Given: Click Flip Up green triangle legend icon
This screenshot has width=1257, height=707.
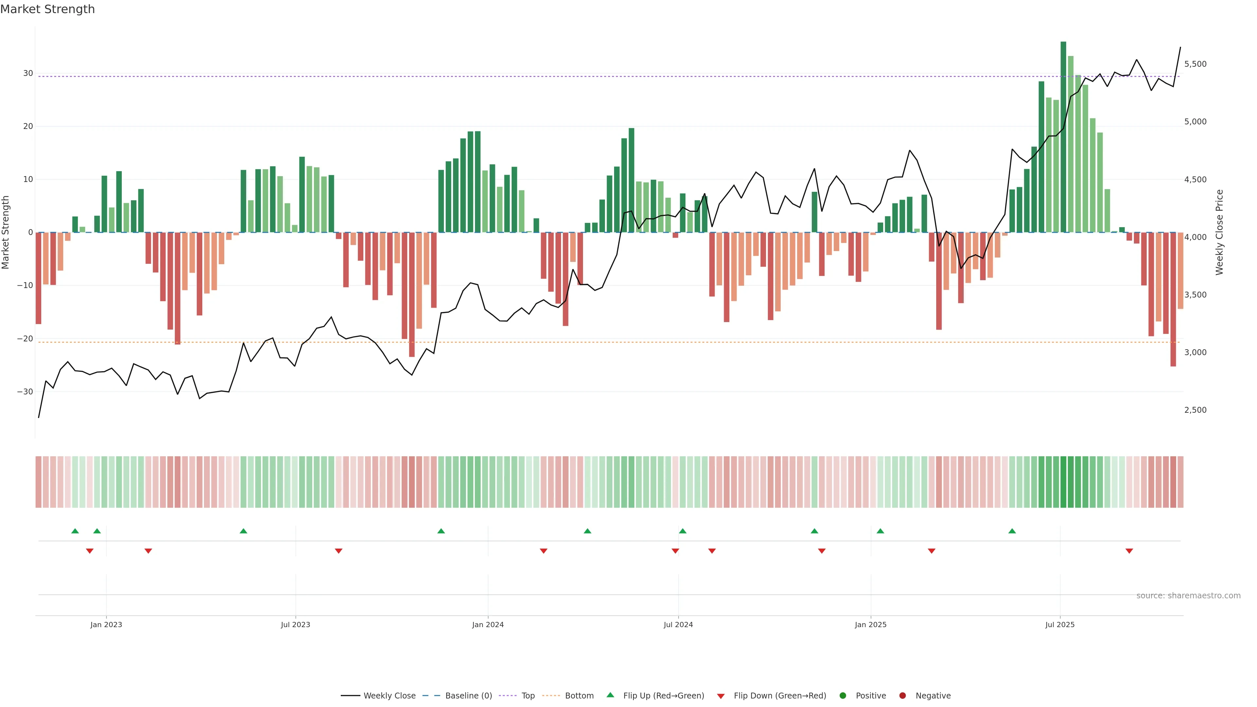Looking at the screenshot, I should (x=610, y=695).
